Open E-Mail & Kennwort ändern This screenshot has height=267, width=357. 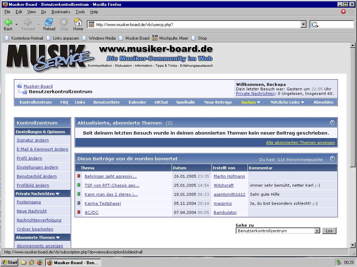[x=42, y=149]
